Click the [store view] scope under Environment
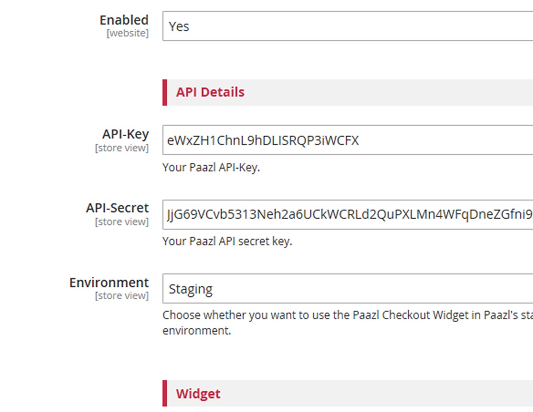Viewport: 533px width, 412px height. (x=122, y=296)
